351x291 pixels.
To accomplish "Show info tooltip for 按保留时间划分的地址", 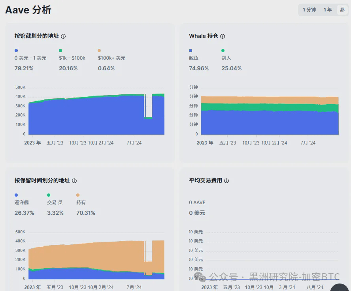I will (x=74, y=181).
